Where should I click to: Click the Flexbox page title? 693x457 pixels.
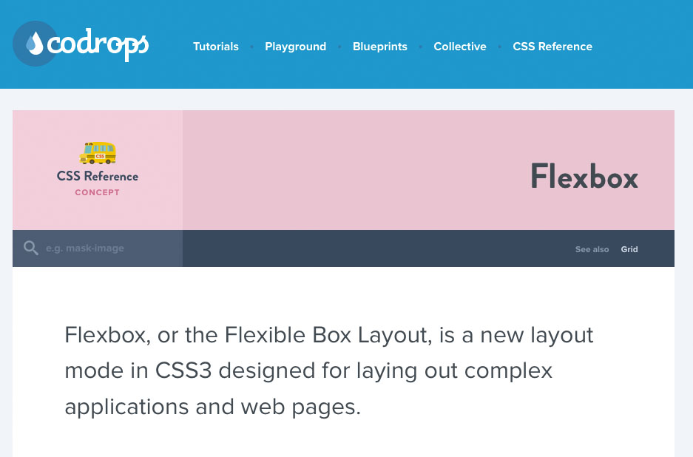pos(584,177)
